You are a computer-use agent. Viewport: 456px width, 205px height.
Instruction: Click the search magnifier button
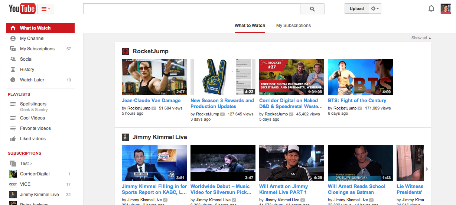312,9
